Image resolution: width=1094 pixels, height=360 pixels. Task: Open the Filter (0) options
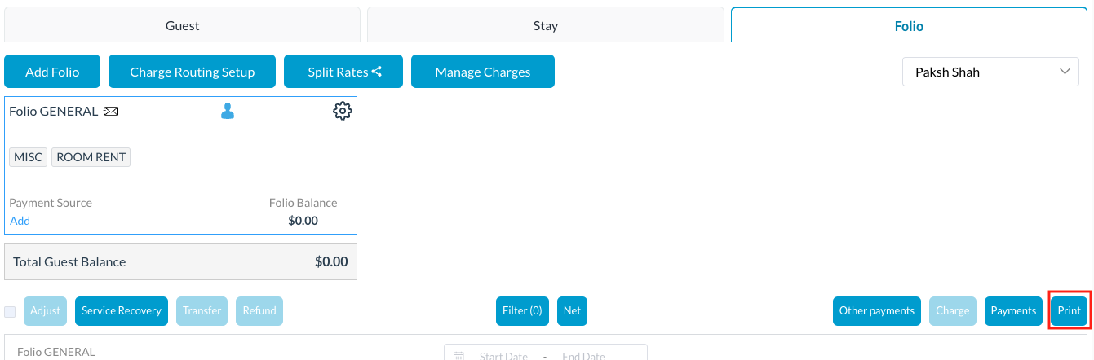click(522, 310)
